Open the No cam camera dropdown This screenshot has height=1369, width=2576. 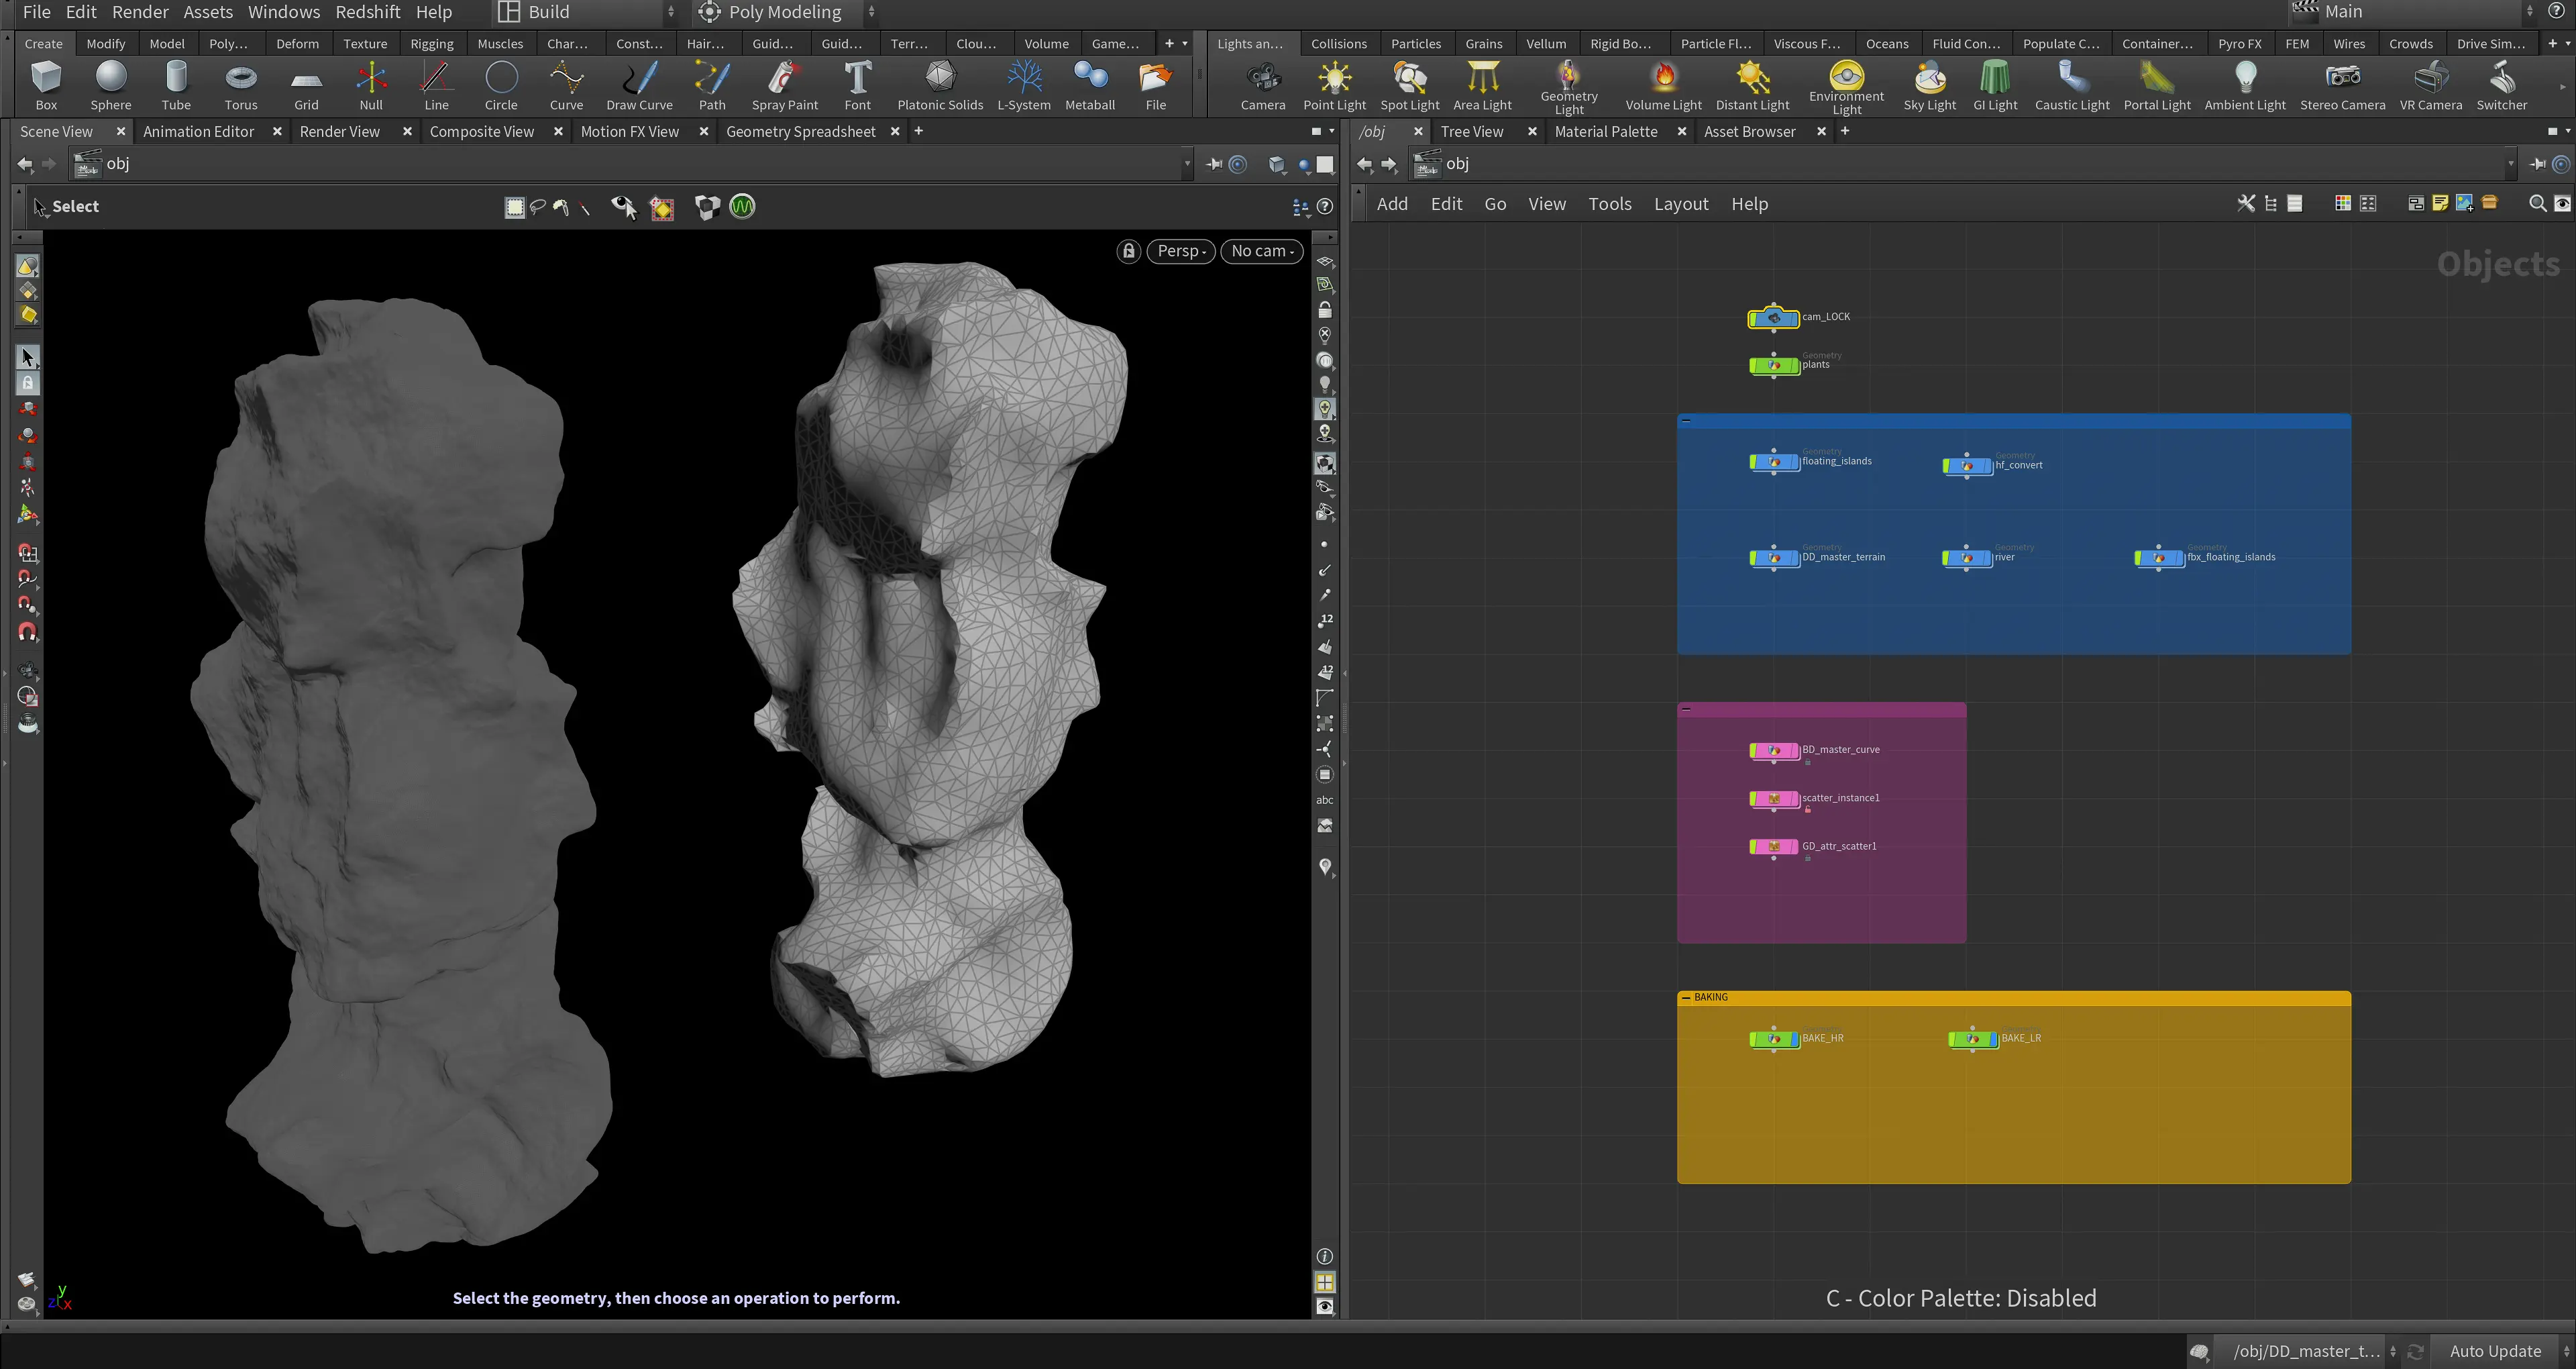click(1262, 251)
